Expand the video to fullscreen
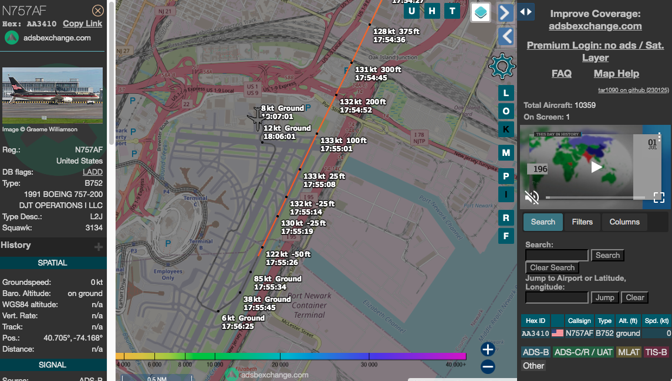672x381 pixels. pos(659,197)
